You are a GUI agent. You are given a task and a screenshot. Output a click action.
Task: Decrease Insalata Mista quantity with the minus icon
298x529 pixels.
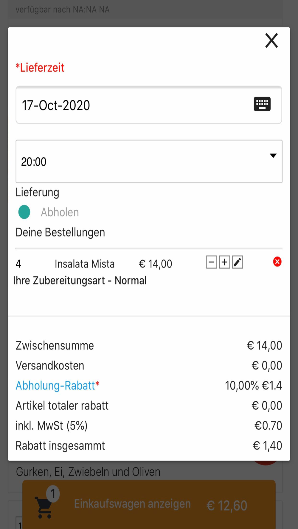[x=212, y=262]
